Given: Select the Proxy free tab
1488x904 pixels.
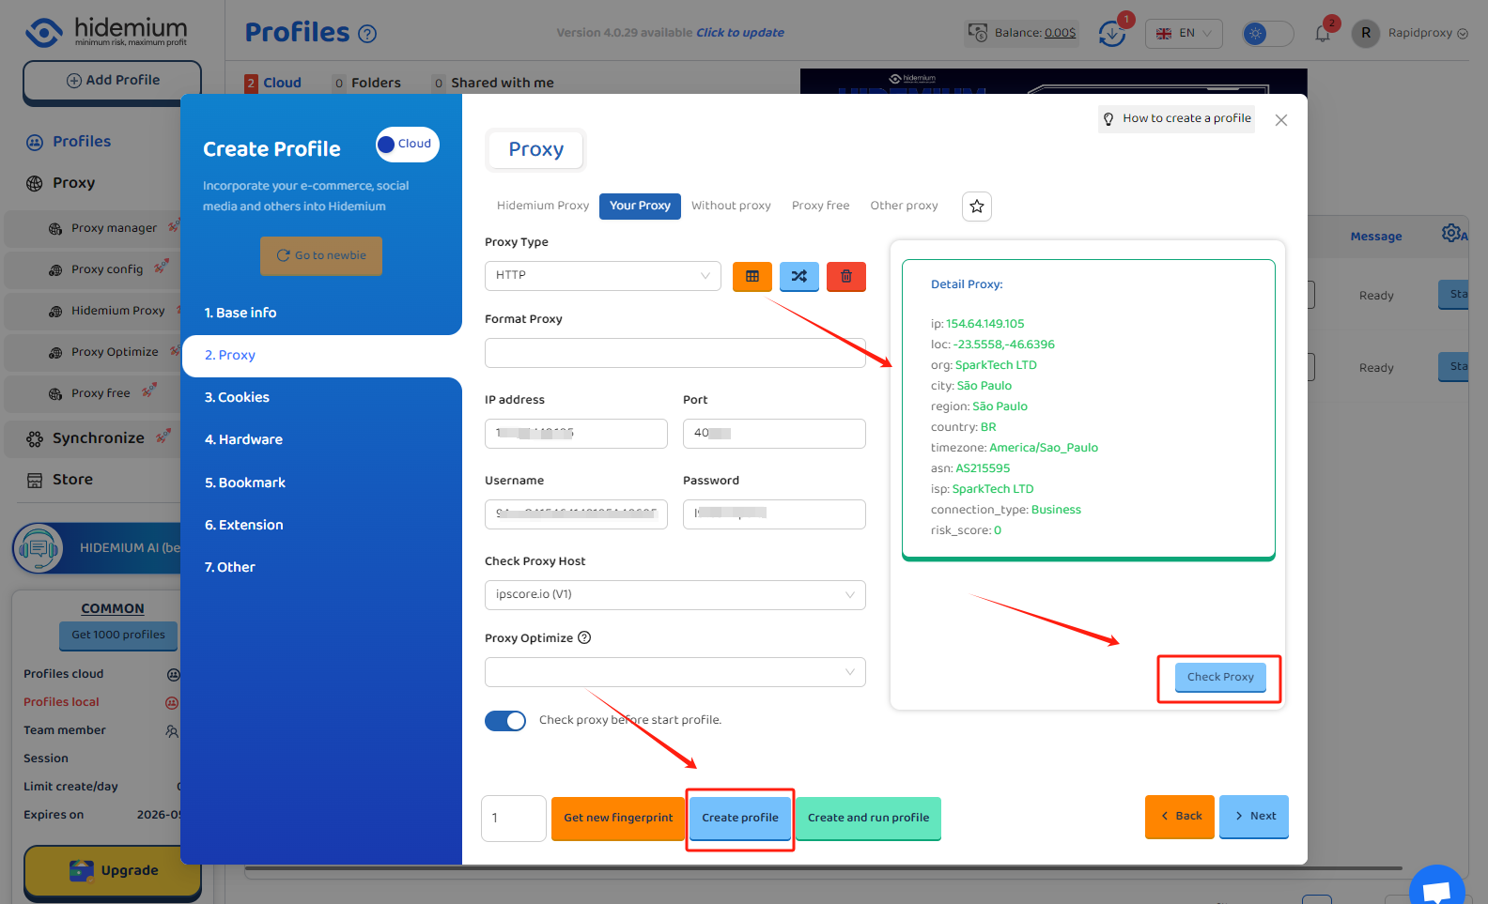Looking at the screenshot, I should coord(820,206).
